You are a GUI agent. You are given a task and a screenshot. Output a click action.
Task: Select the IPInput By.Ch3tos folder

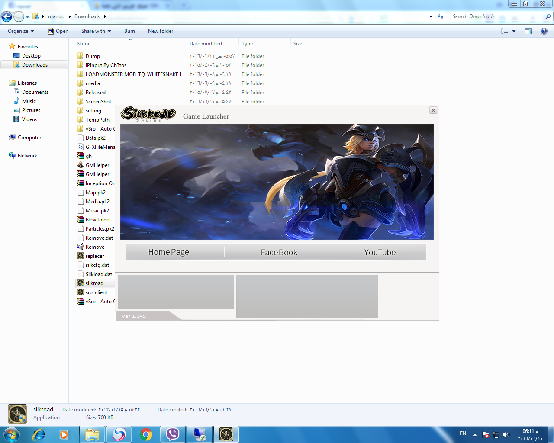click(x=106, y=65)
